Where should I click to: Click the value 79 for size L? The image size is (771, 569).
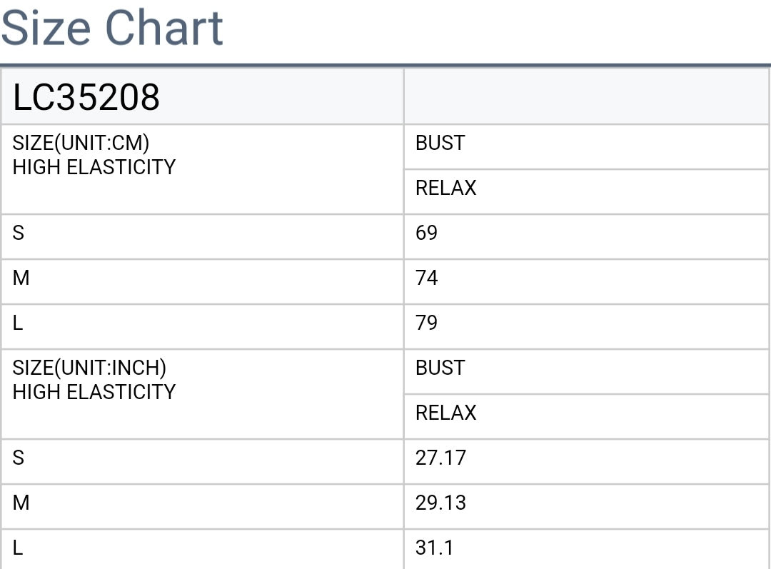pyautogui.click(x=426, y=323)
